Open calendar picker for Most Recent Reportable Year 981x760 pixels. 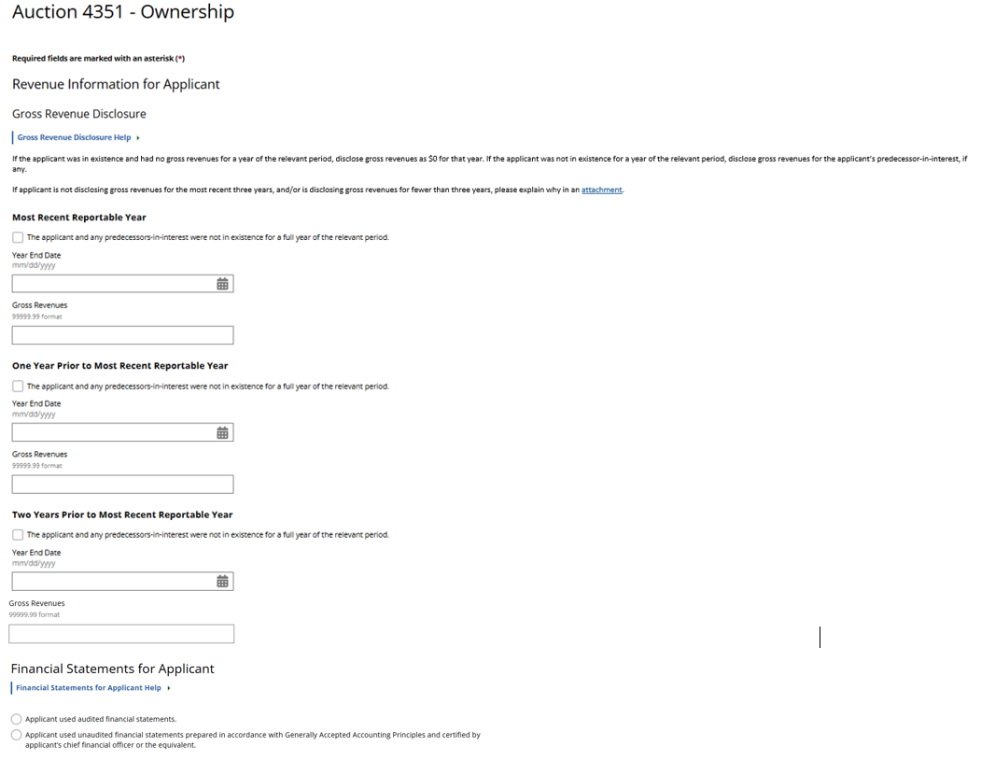coord(222,284)
